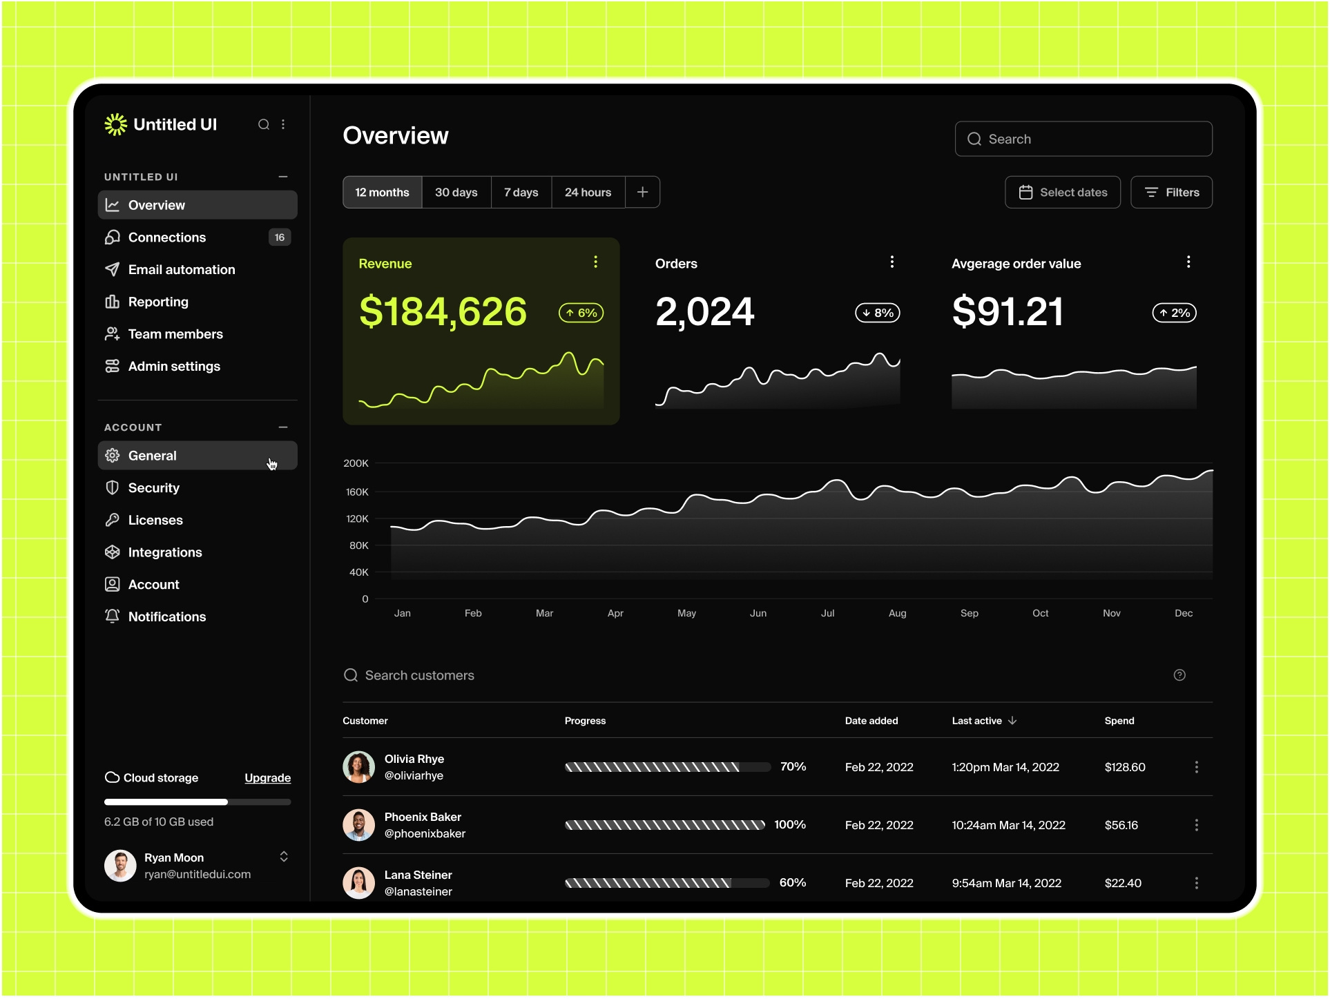
Task: Select the Reporting bar chart icon
Action: point(113,302)
